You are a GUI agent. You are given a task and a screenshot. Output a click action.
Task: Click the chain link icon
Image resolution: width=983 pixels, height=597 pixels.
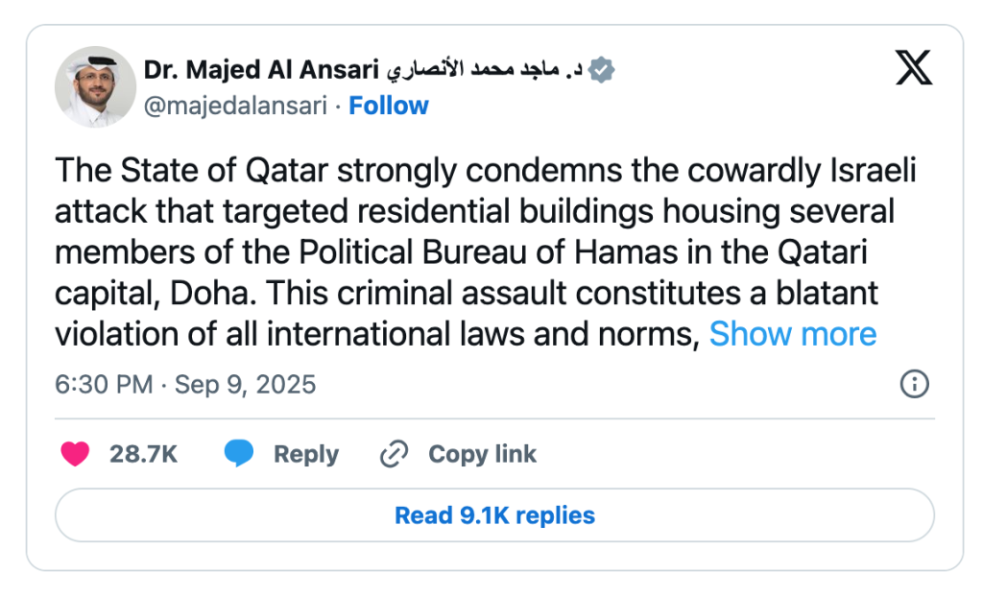click(394, 454)
